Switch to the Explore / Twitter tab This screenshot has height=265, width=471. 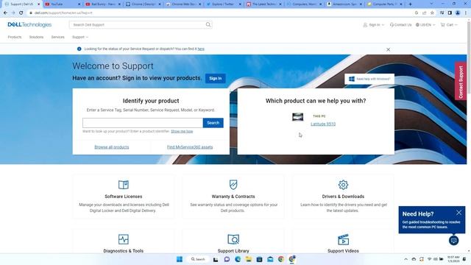tap(224, 4)
